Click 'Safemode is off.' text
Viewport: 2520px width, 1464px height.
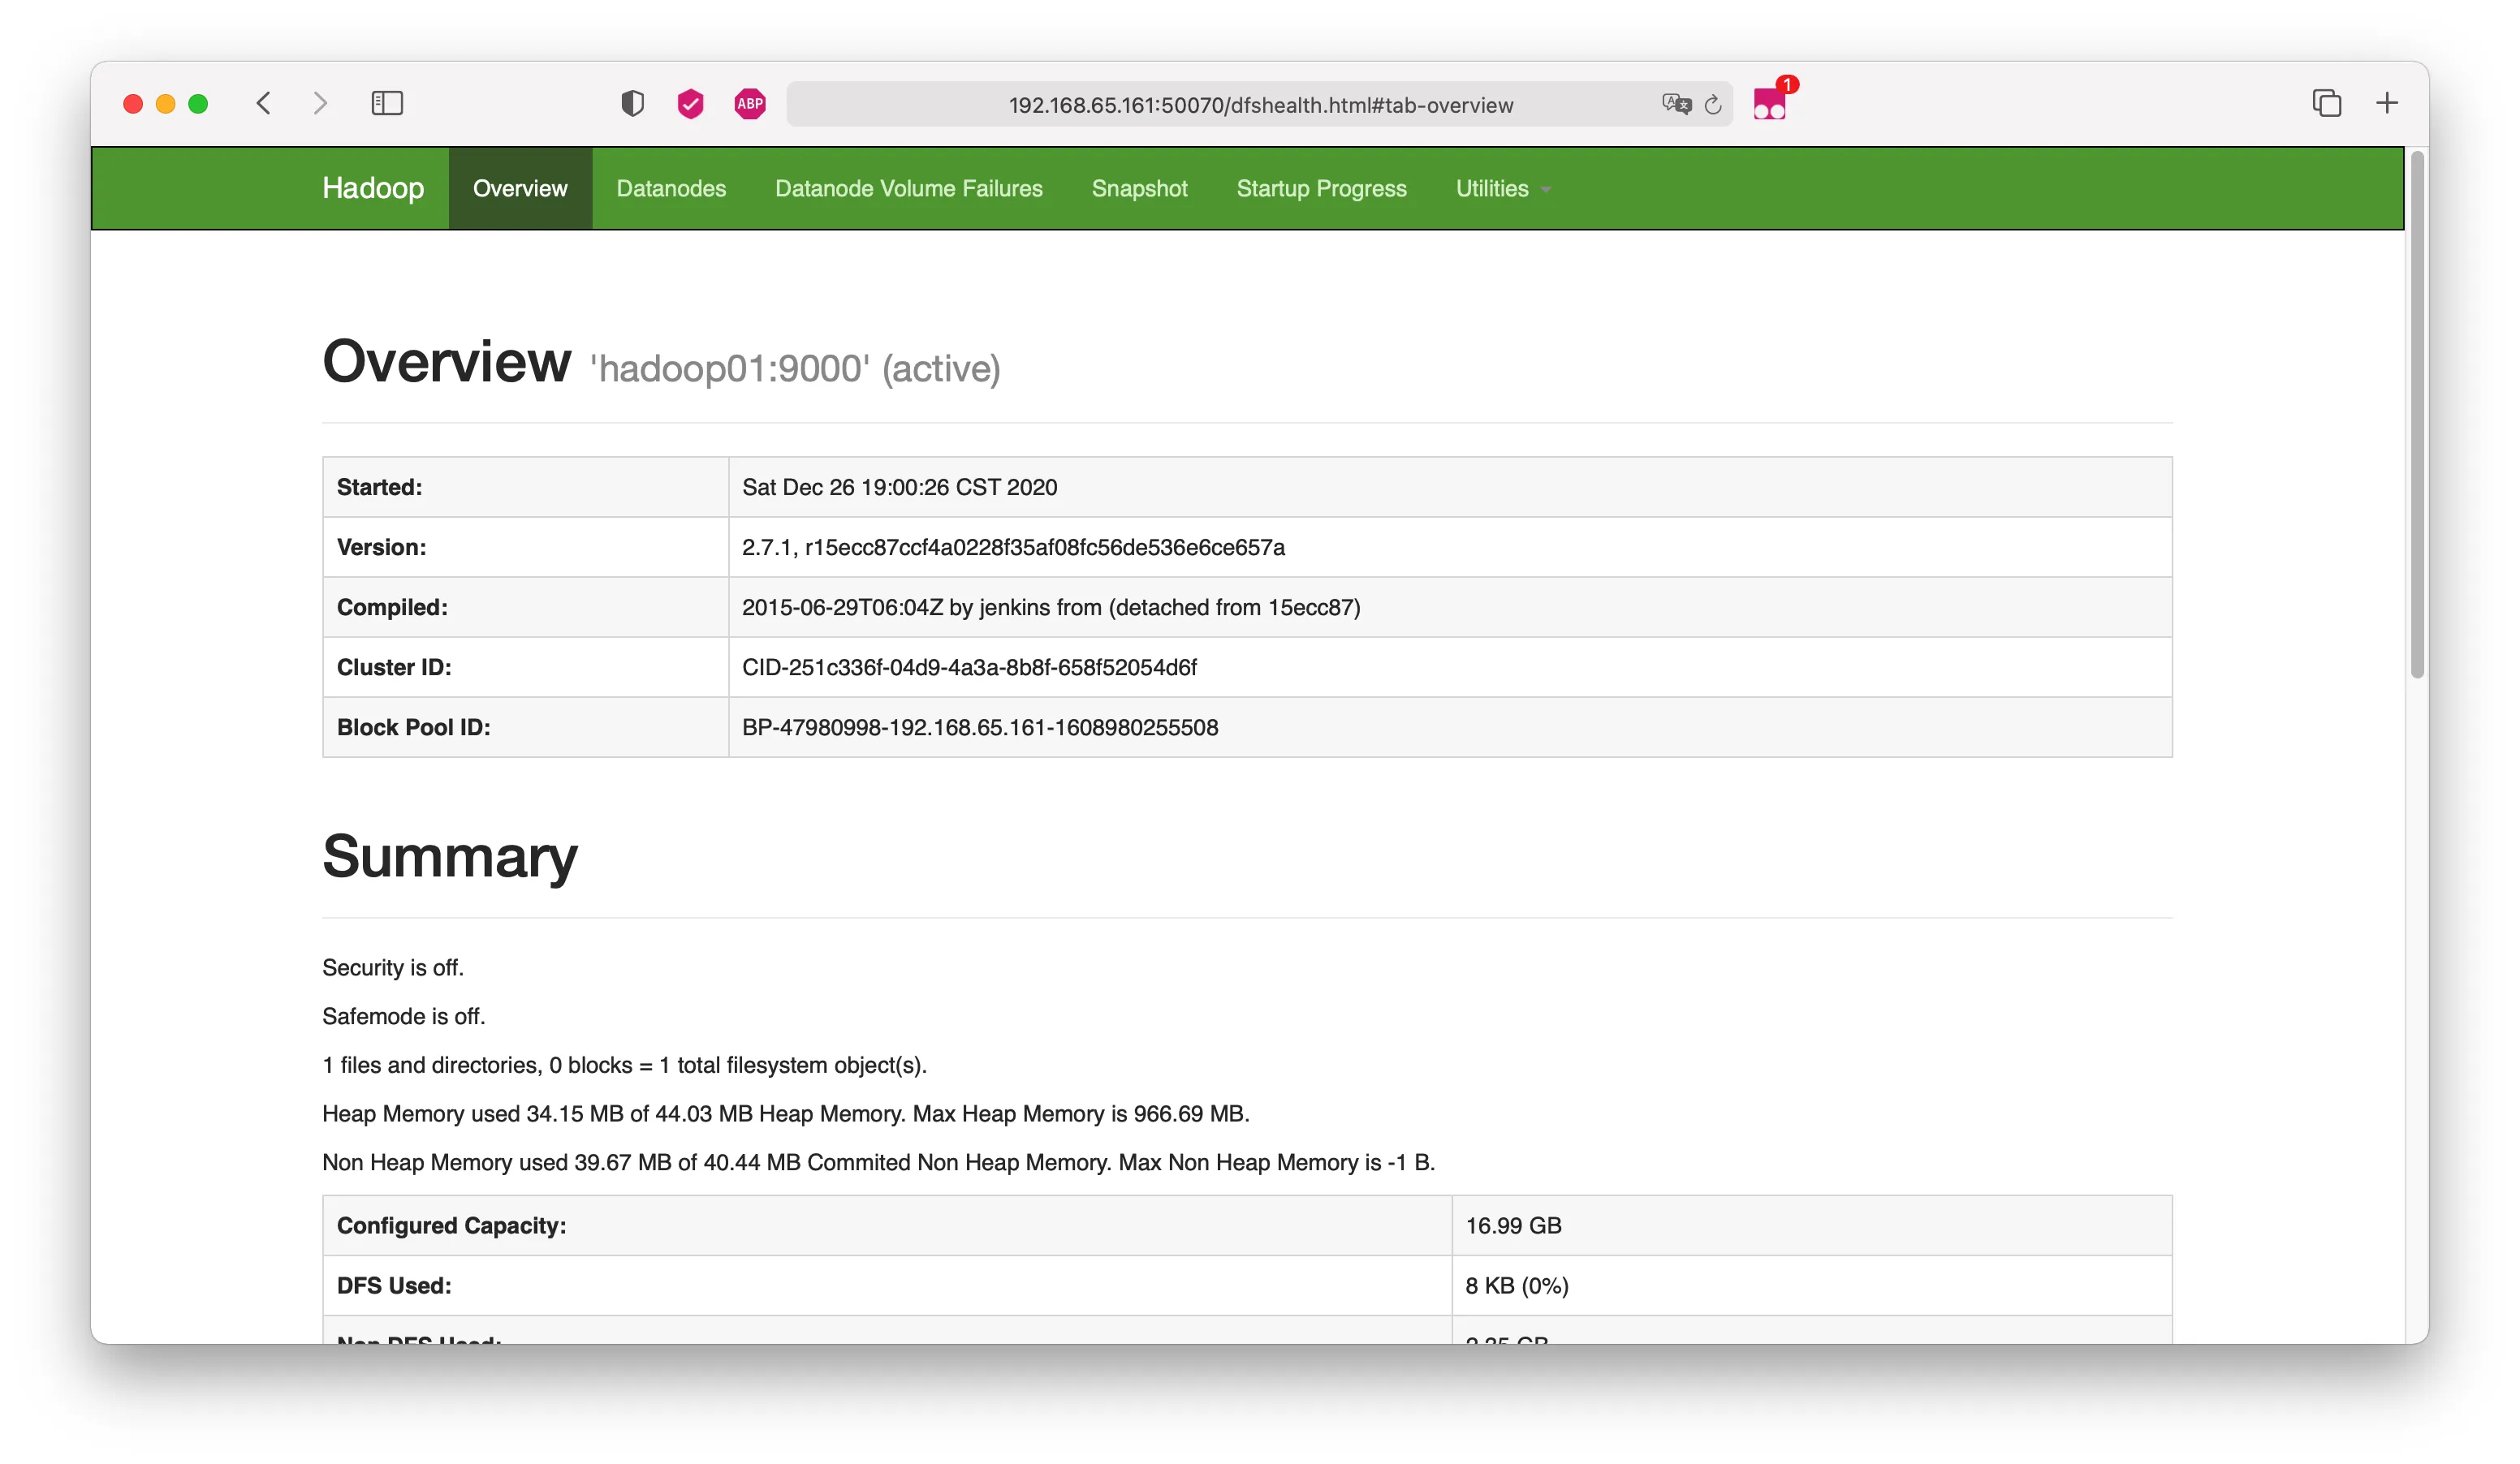[403, 1016]
